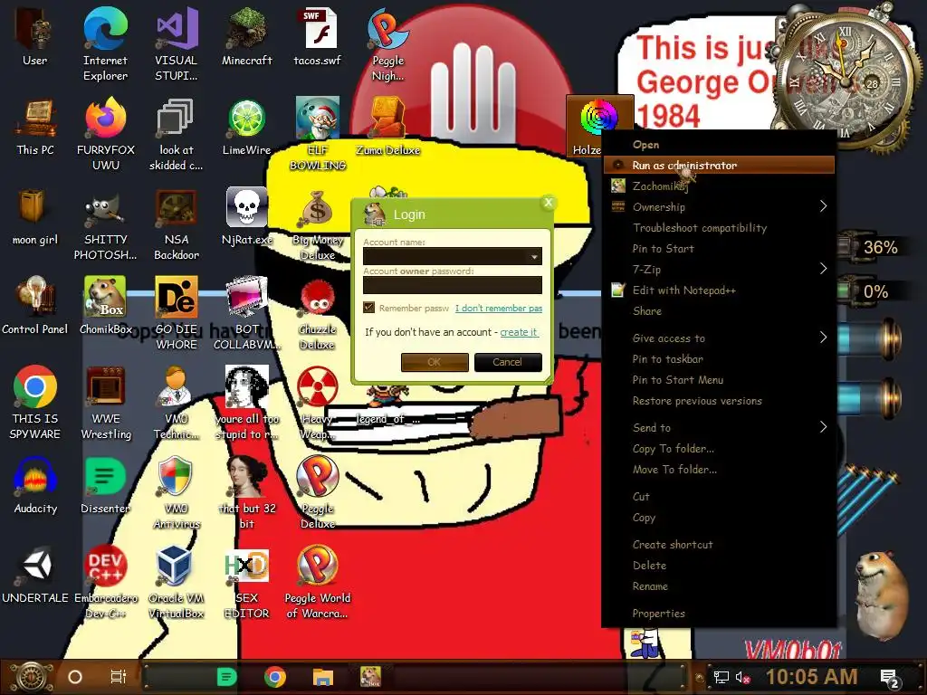
Task: Follow the I don't remember password link
Action: (499, 308)
